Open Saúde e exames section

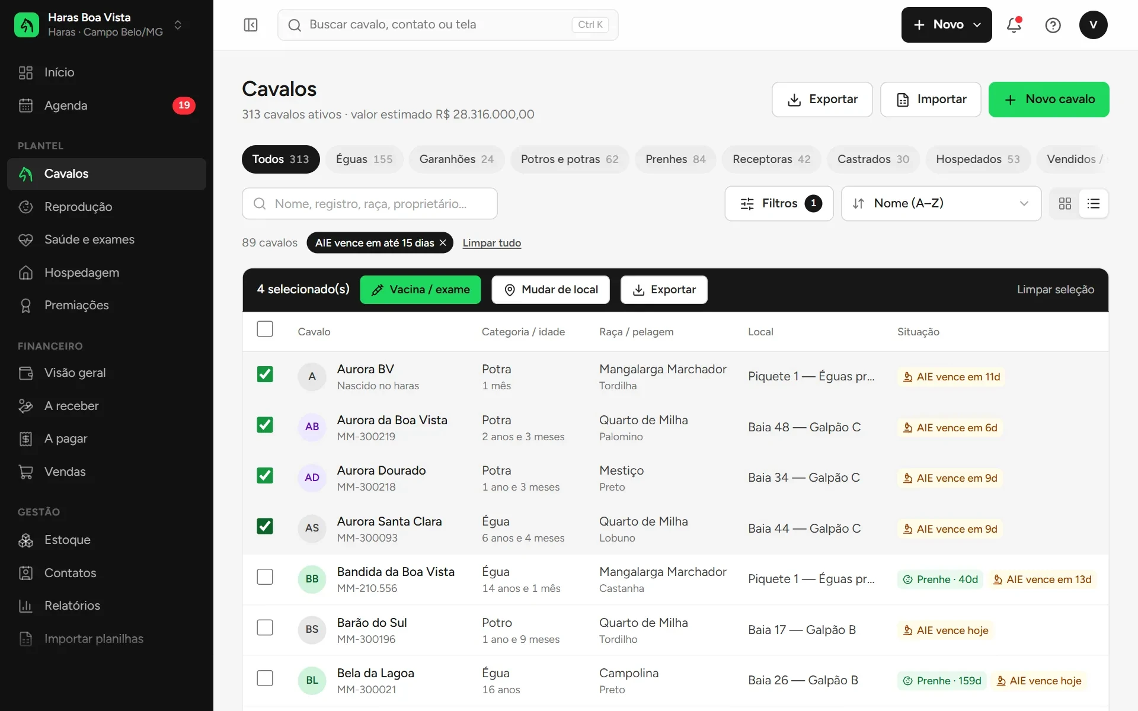point(107,239)
